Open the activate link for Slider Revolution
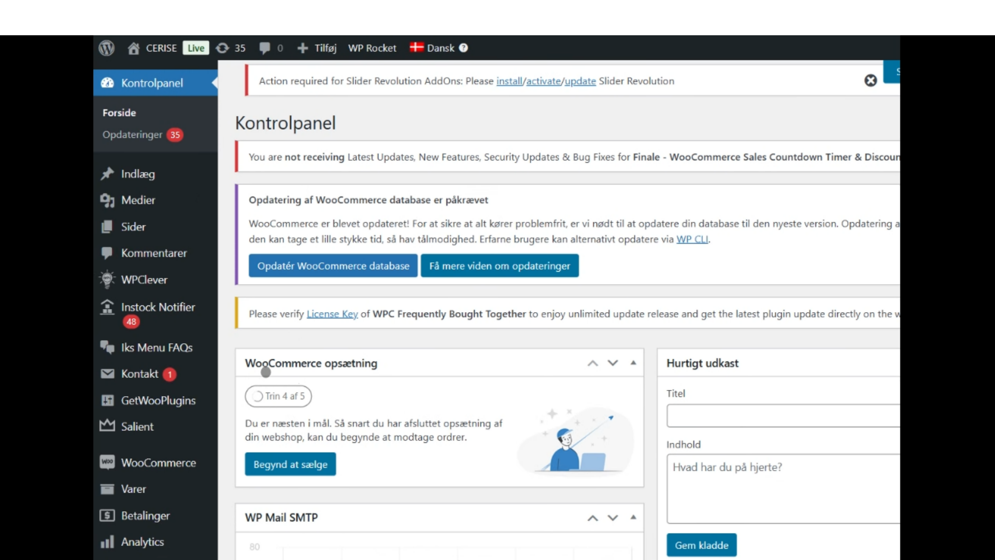The image size is (995, 560). click(x=544, y=81)
